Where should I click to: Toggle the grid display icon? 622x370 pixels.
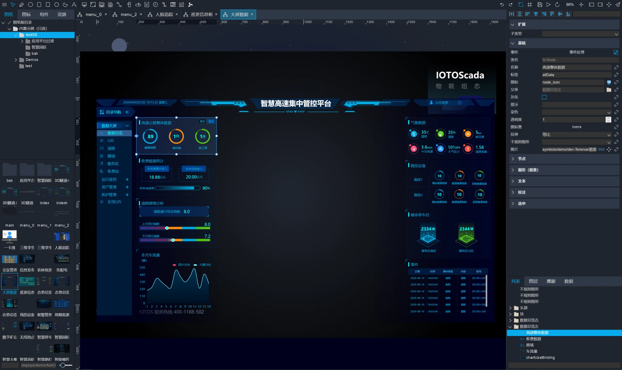pos(530,5)
